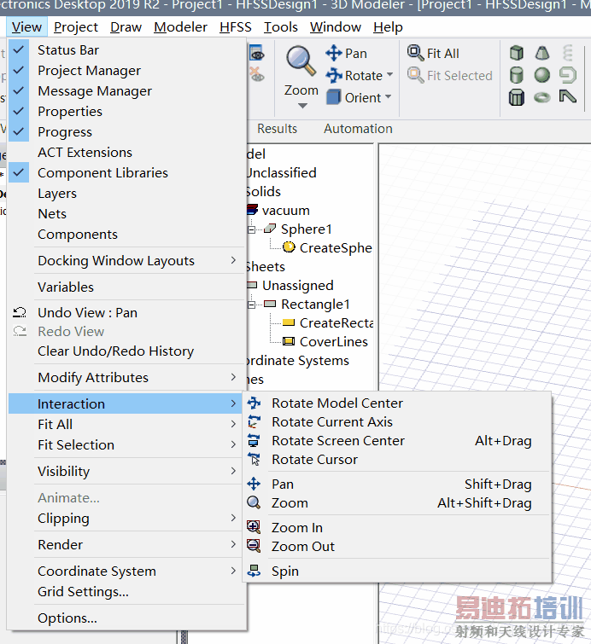This screenshot has width=591, height=644.
Task: Click the Zoom In icon in submenu
Action: tap(254, 527)
